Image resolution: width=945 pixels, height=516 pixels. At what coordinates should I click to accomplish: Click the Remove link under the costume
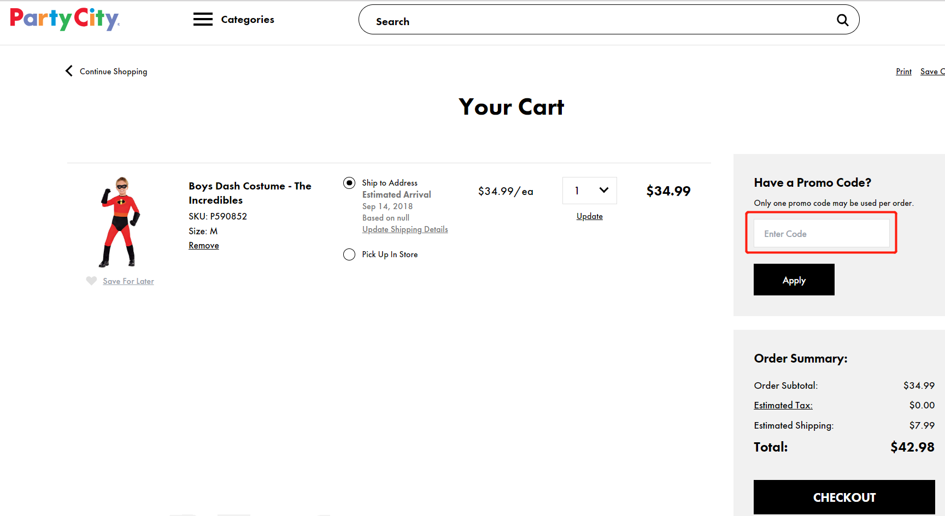coord(204,246)
